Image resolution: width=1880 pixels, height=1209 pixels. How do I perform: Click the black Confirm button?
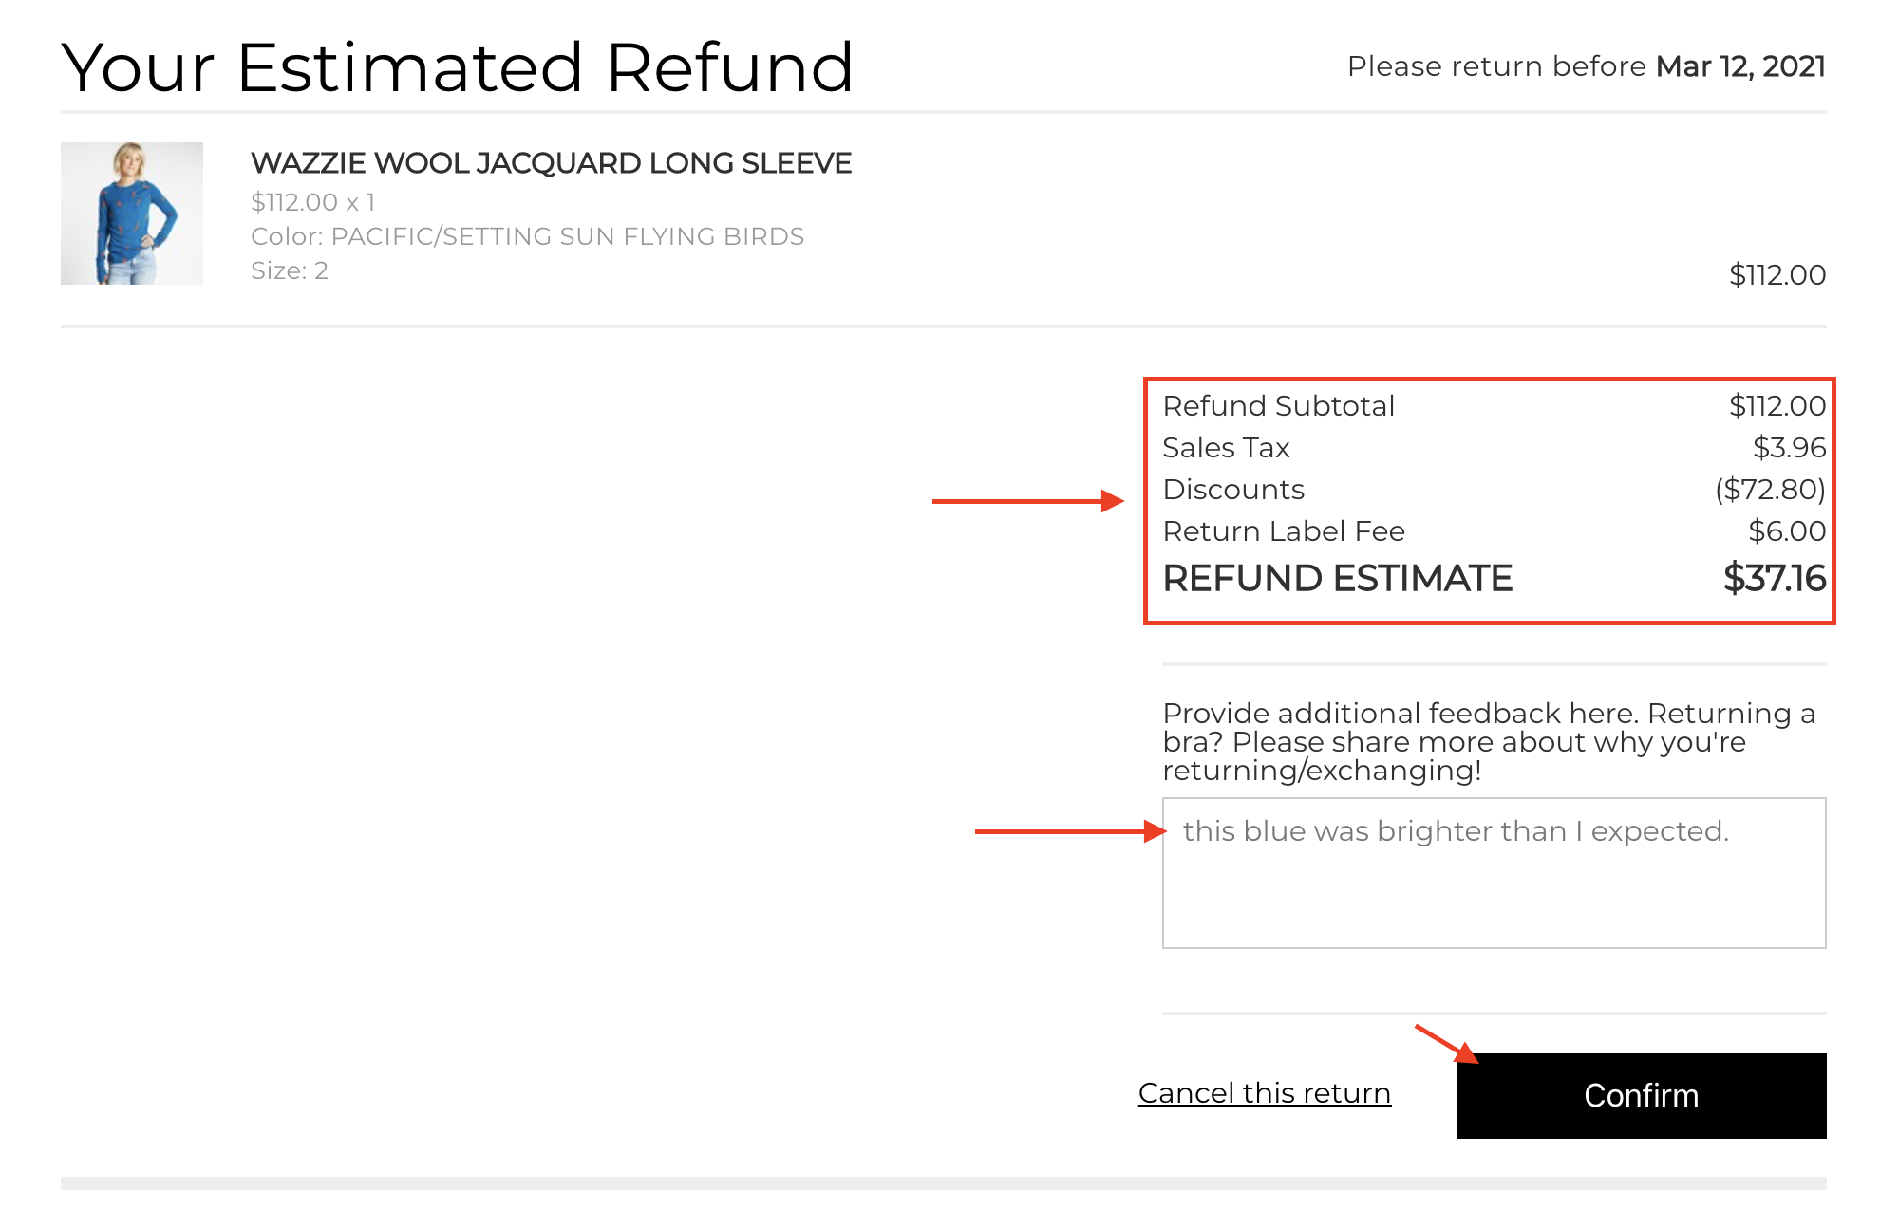(x=1641, y=1095)
